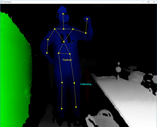
Task: Click the elbow joint of the raised arm
Action: point(86,33)
